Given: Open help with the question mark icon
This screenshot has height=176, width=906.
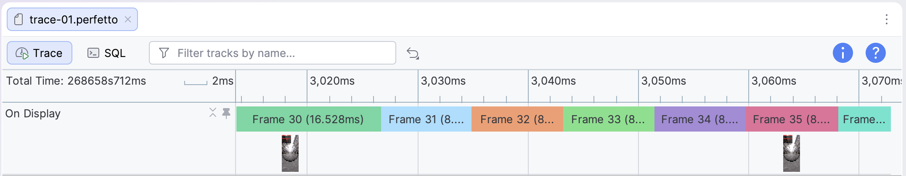Looking at the screenshot, I should click(x=875, y=53).
